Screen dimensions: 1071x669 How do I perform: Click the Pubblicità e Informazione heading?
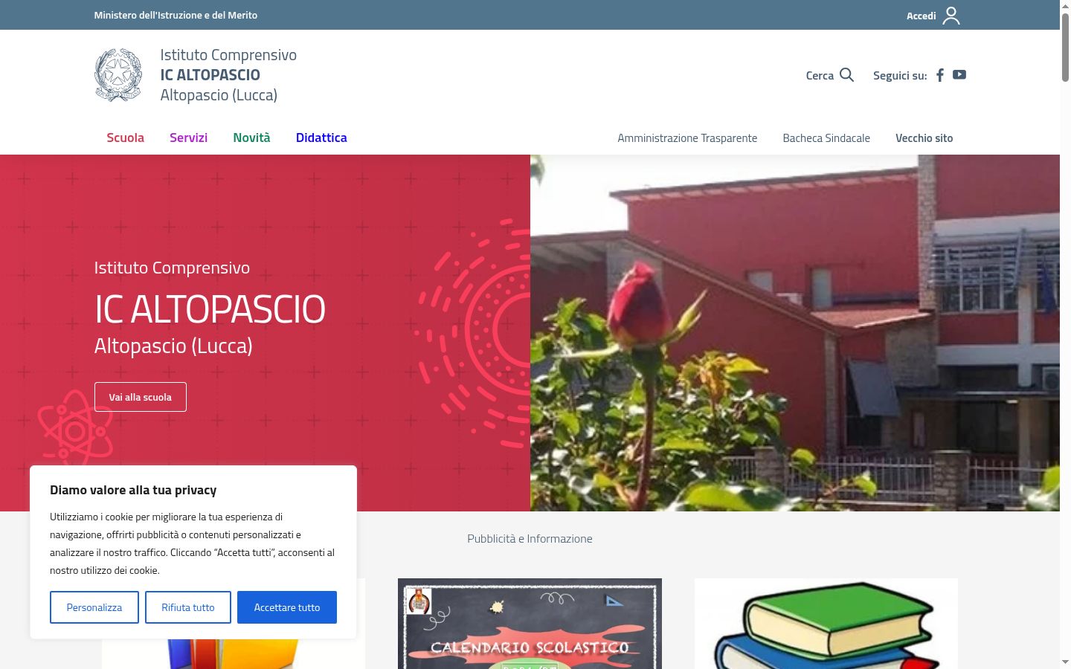tap(530, 539)
